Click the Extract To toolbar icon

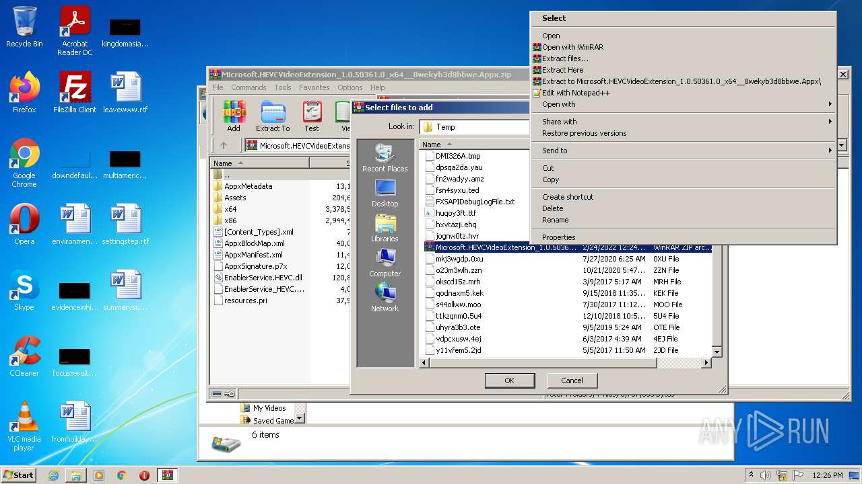(273, 116)
